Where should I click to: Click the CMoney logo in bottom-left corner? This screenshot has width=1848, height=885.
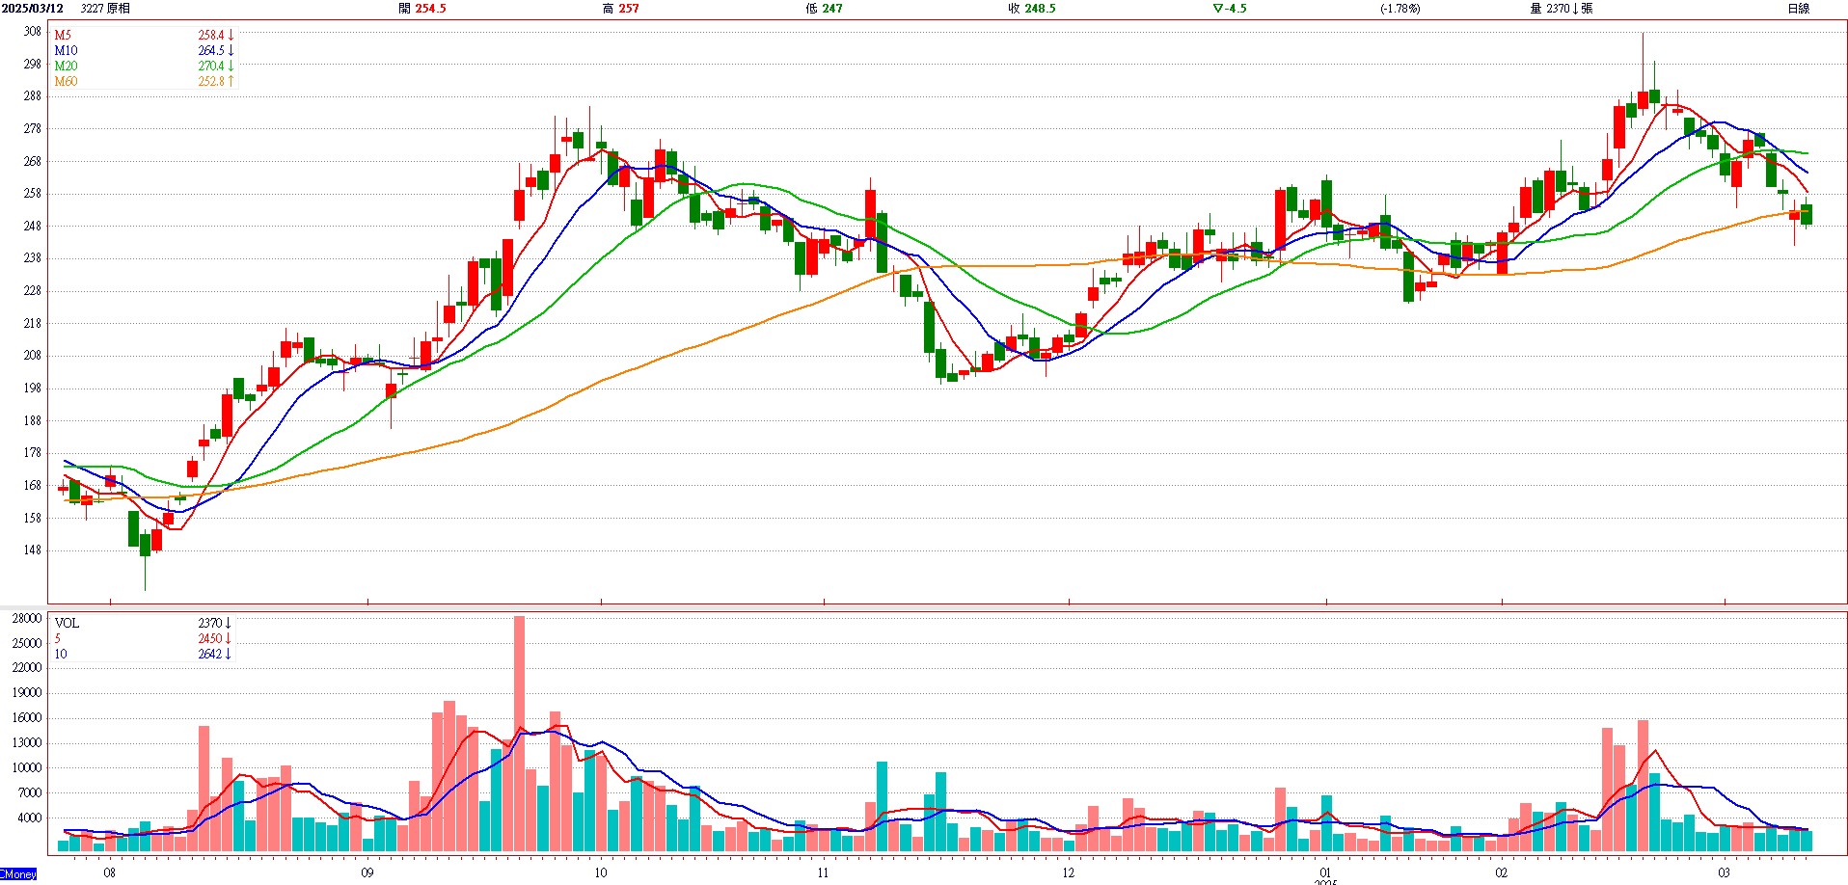coord(18,874)
